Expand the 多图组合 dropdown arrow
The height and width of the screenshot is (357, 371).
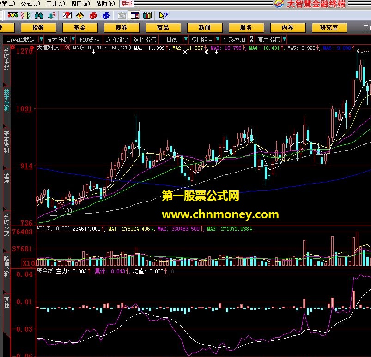218,39
